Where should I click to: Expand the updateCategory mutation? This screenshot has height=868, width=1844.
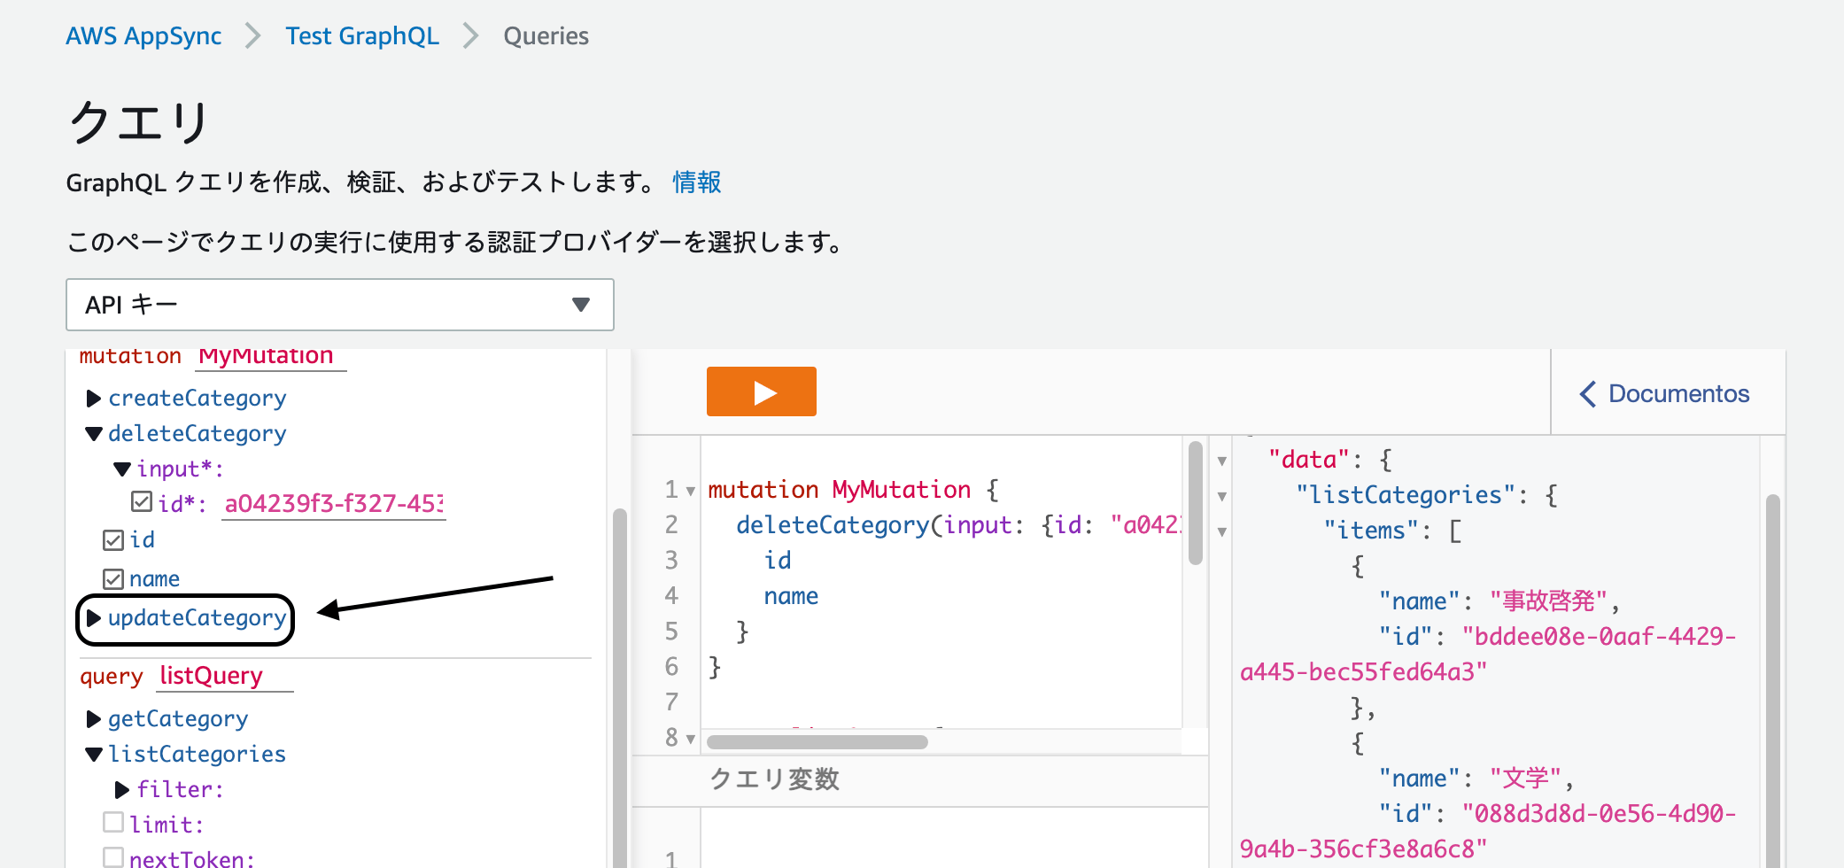coord(93,618)
